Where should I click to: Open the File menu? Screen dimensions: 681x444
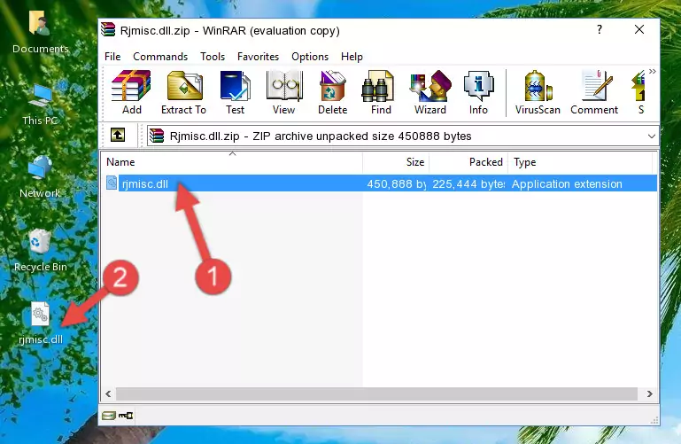112,57
